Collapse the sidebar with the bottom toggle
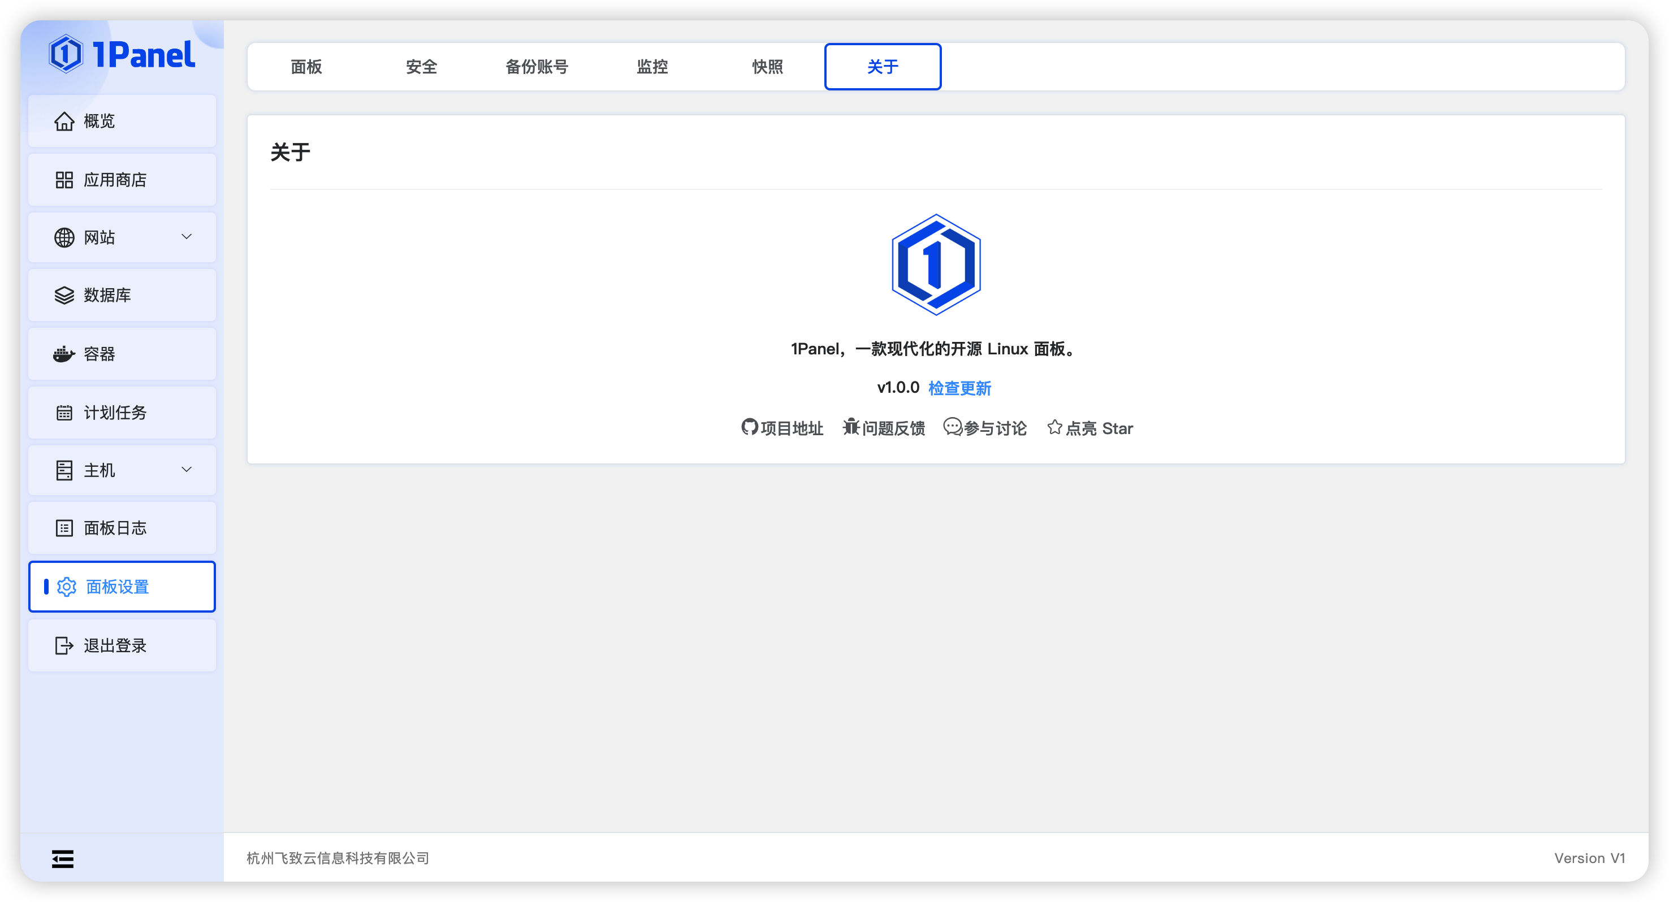 coord(62,858)
